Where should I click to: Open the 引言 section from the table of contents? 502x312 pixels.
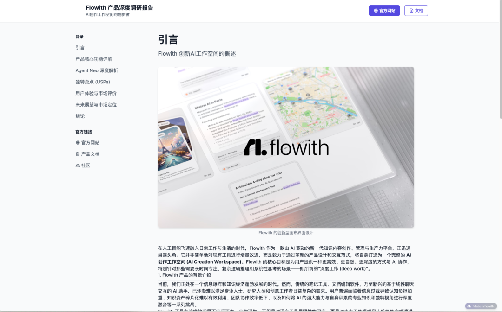[x=80, y=47]
